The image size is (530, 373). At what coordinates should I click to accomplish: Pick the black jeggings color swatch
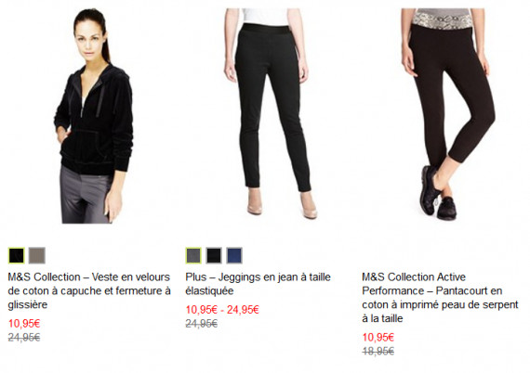click(214, 255)
